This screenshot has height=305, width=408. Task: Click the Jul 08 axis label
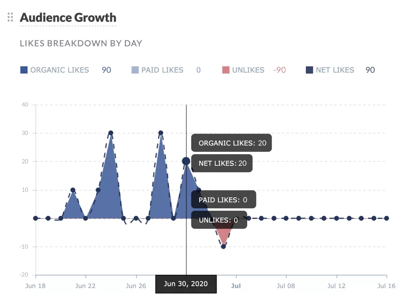point(286,286)
